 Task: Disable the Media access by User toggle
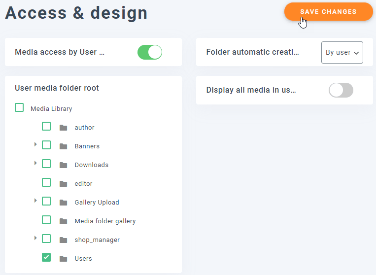pos(149,52)
